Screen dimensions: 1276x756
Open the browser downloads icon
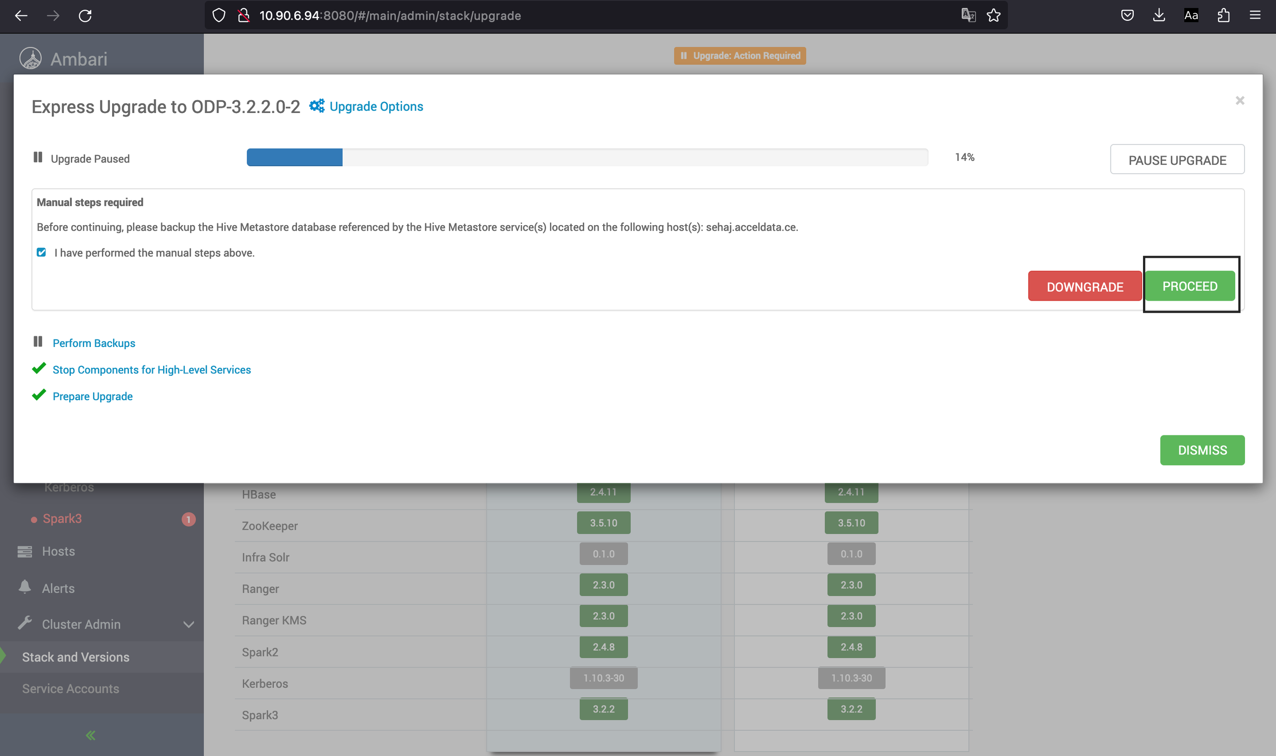1159,15
